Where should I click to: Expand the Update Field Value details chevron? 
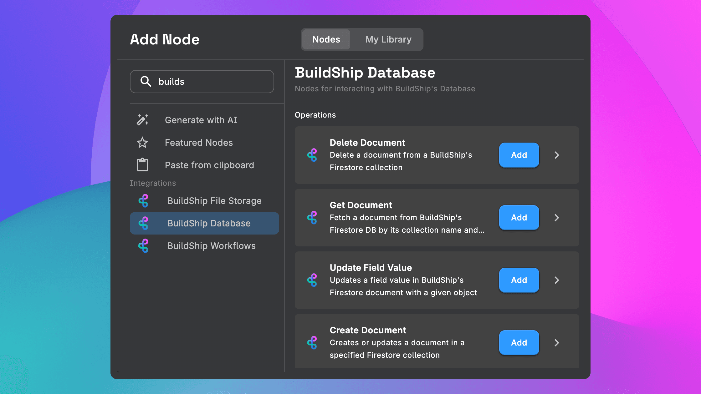coord(556,280)
